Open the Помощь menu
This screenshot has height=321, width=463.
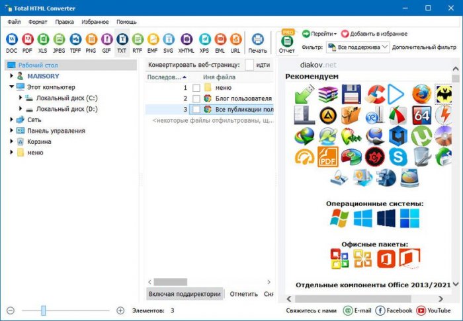tap(126, 22)
